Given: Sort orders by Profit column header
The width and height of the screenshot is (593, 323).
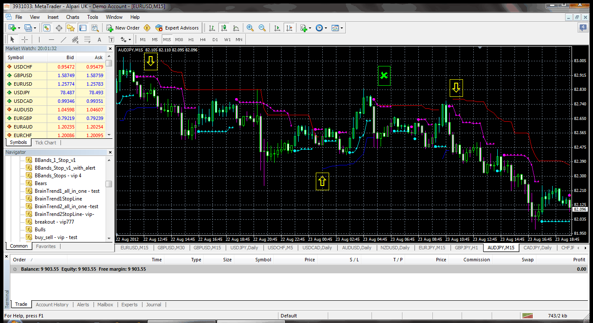Looking at the screenshot, I should pos(579,260).
